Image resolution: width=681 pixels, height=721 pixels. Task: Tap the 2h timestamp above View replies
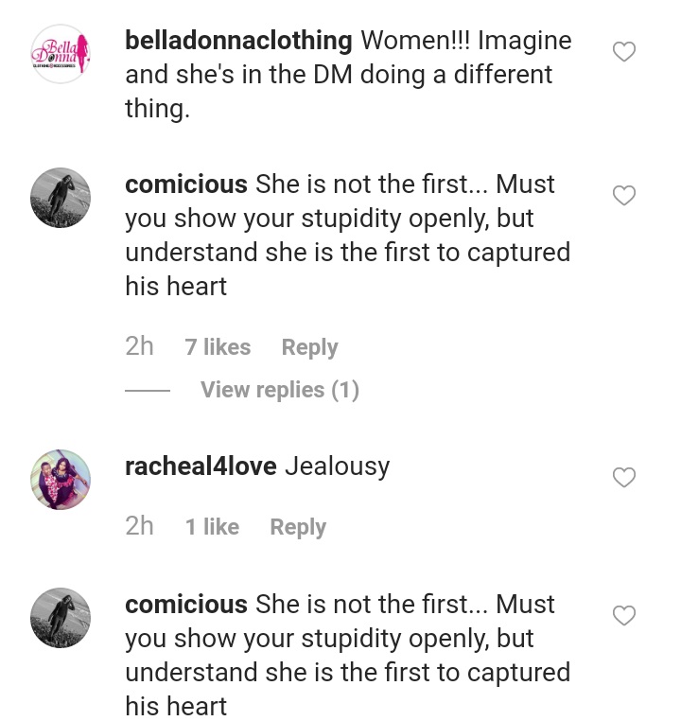[x=139, y=346]
